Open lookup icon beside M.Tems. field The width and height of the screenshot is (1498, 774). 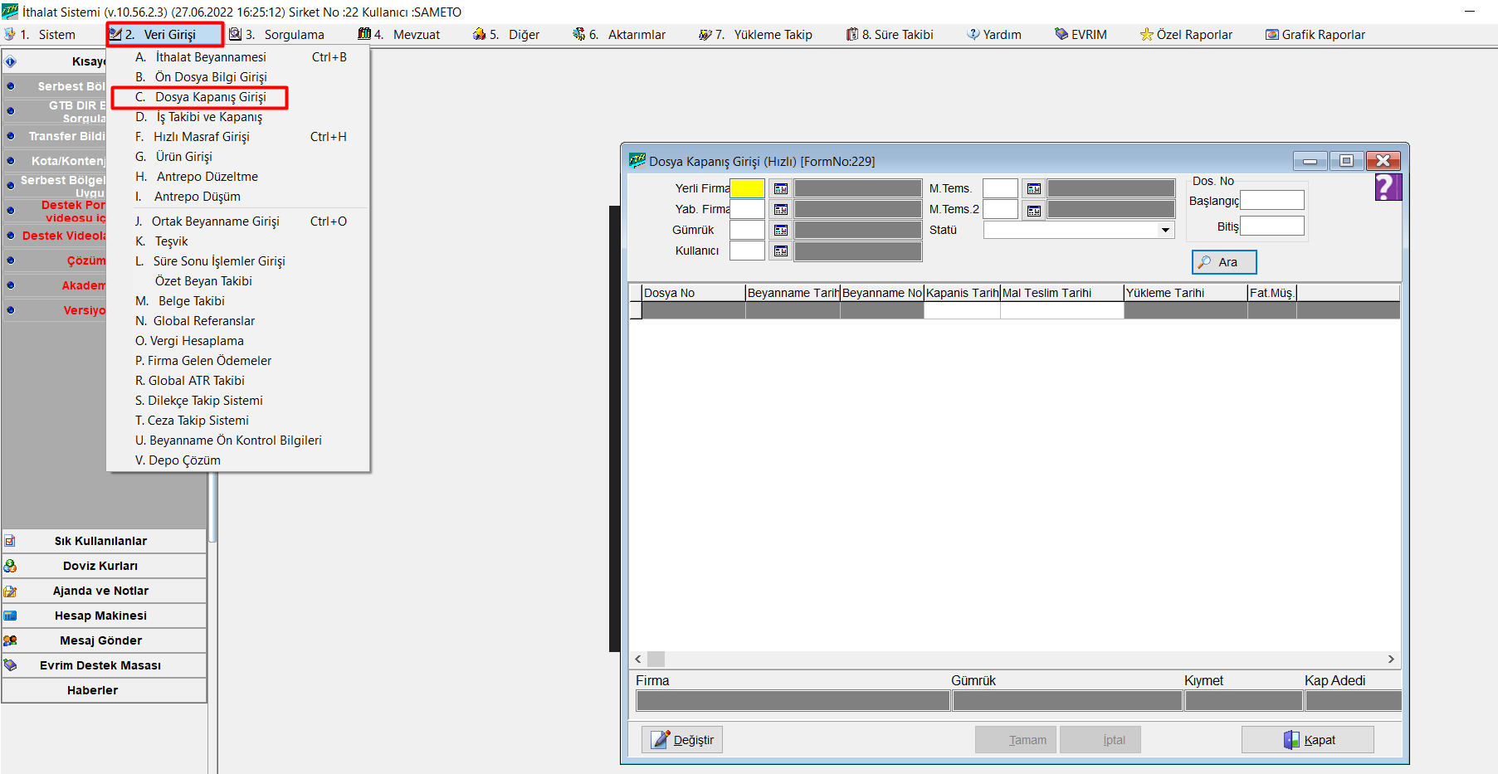point(1033,189)
